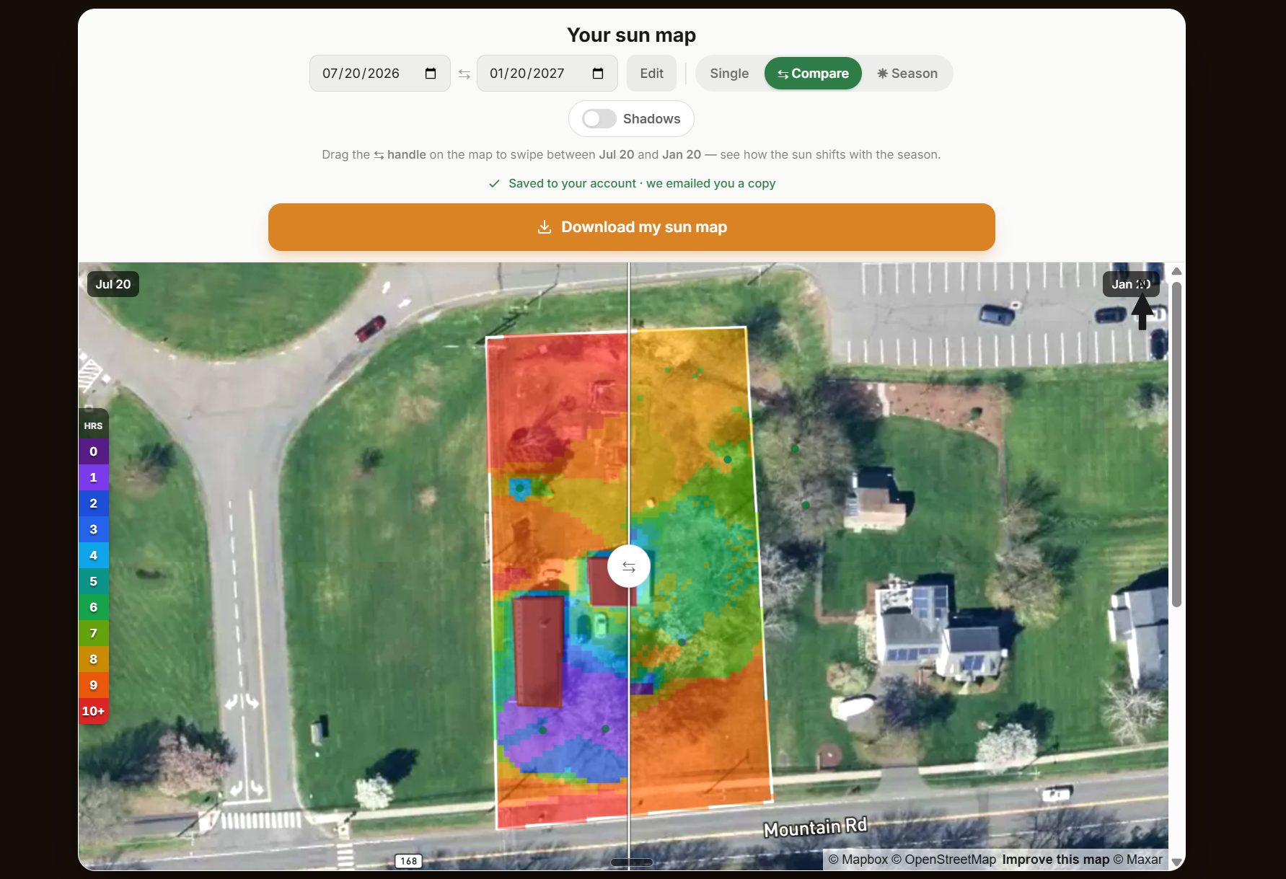Switch to Single view mode
The width and height of the screenshot is (1286, 879).
(729, 74)
